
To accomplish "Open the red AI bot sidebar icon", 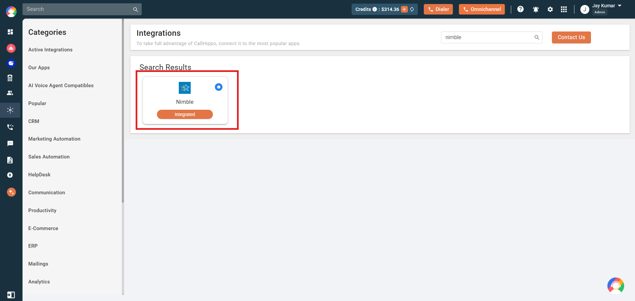I will [x=11, y=48].
